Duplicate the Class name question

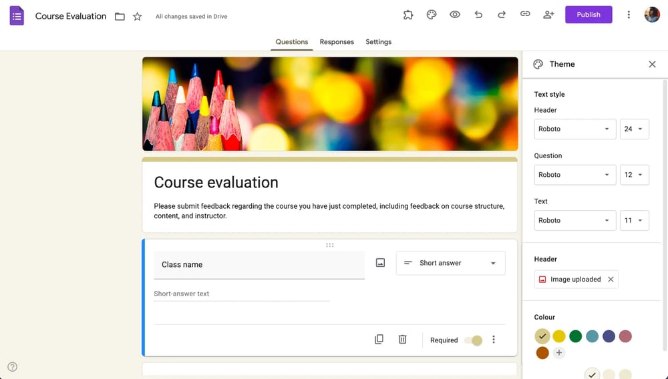(379, 340)
